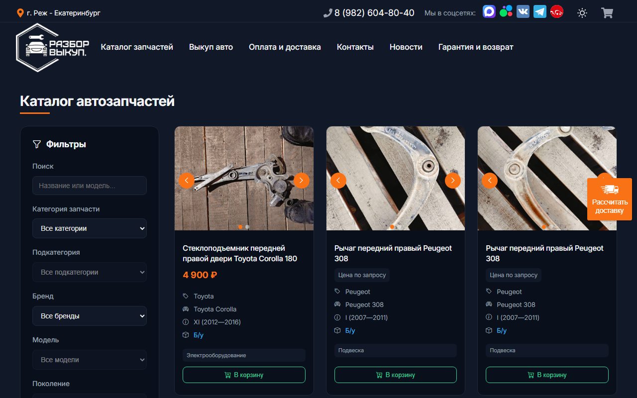Show previous photo of rightmost Peugeot 308 card
Screen dimensions: 637x398
pos(490,180)
